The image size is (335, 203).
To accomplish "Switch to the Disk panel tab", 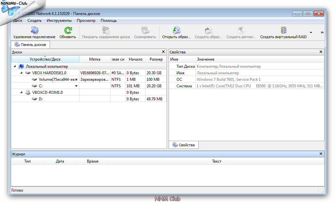I will (30, 45).
